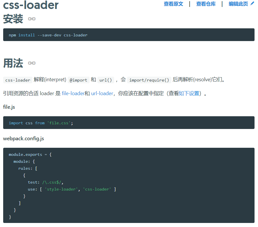Click the npm install command code block
The width and height of the screenshot is (258, 227).
tap(129, 35)
